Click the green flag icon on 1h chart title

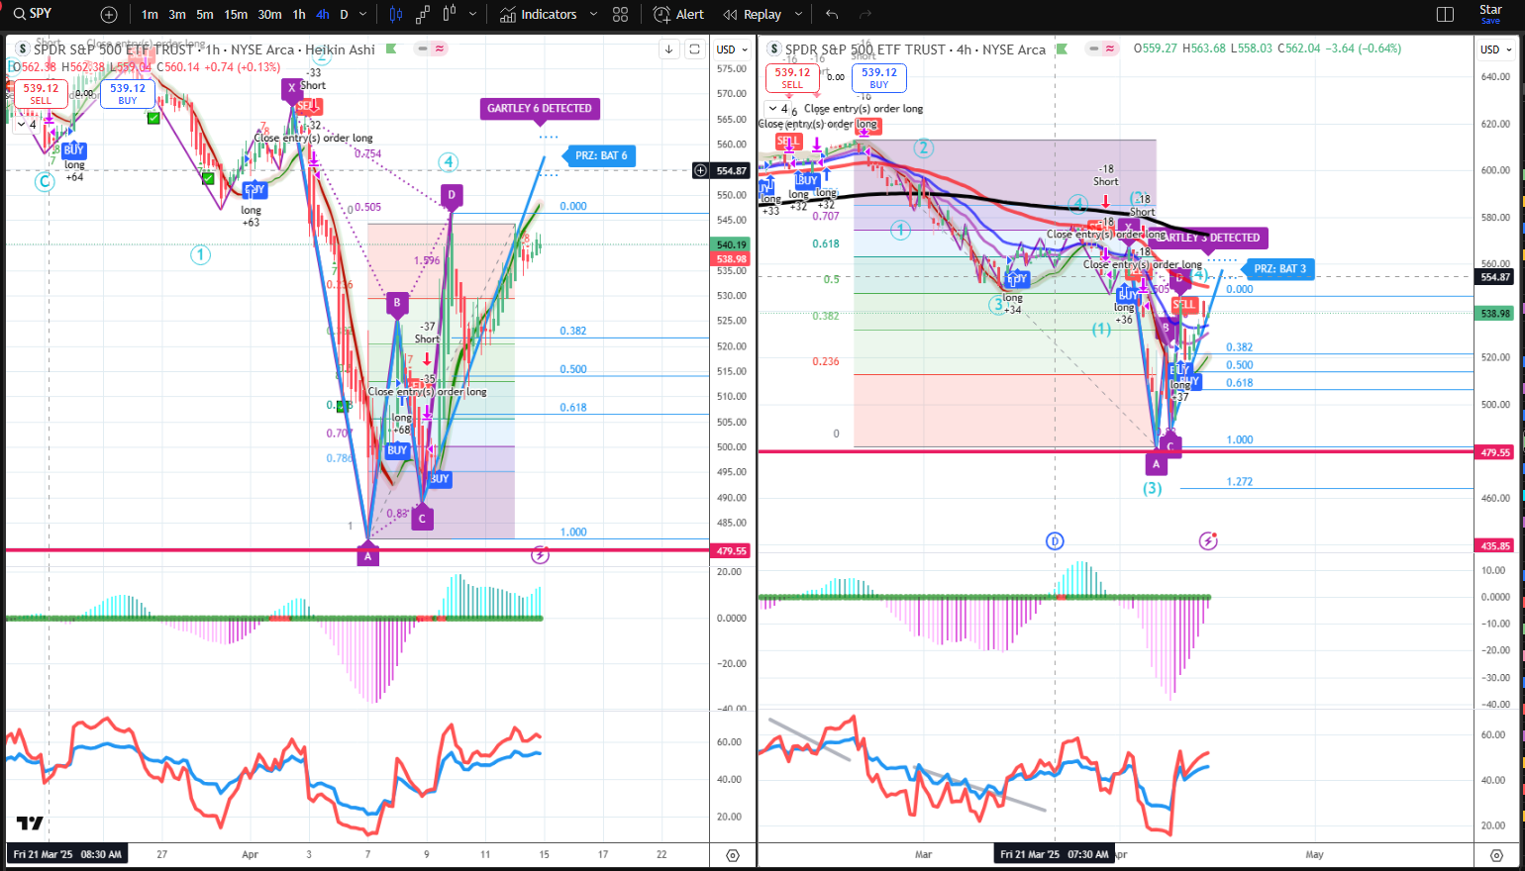(x=392, y=48)
